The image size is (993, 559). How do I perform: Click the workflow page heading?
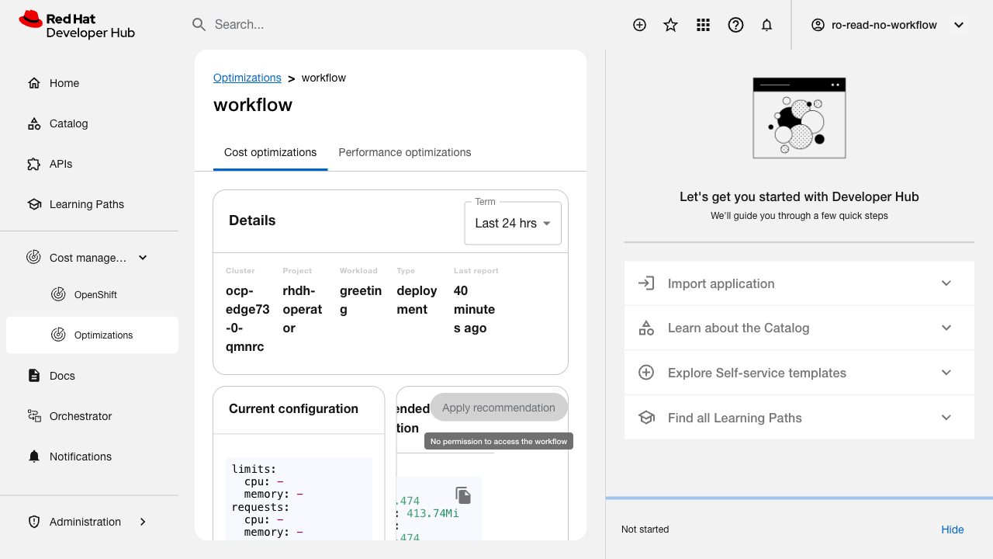point(253,105)
